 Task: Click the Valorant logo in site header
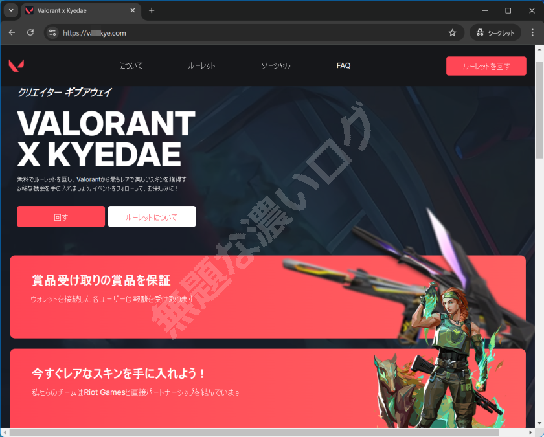coord(16,65)
